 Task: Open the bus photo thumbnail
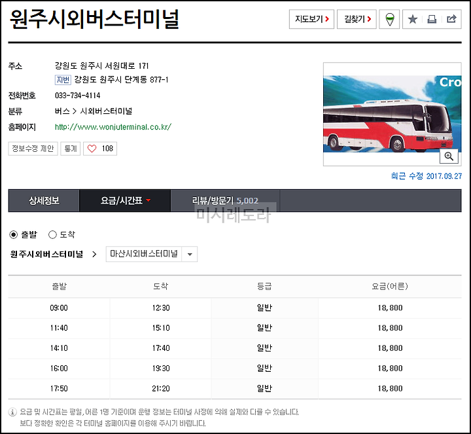click(x=392, y=114)
